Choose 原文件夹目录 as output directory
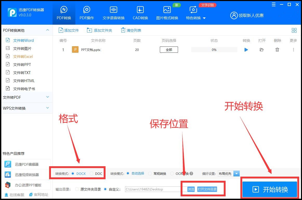 [x=83, y=189]
